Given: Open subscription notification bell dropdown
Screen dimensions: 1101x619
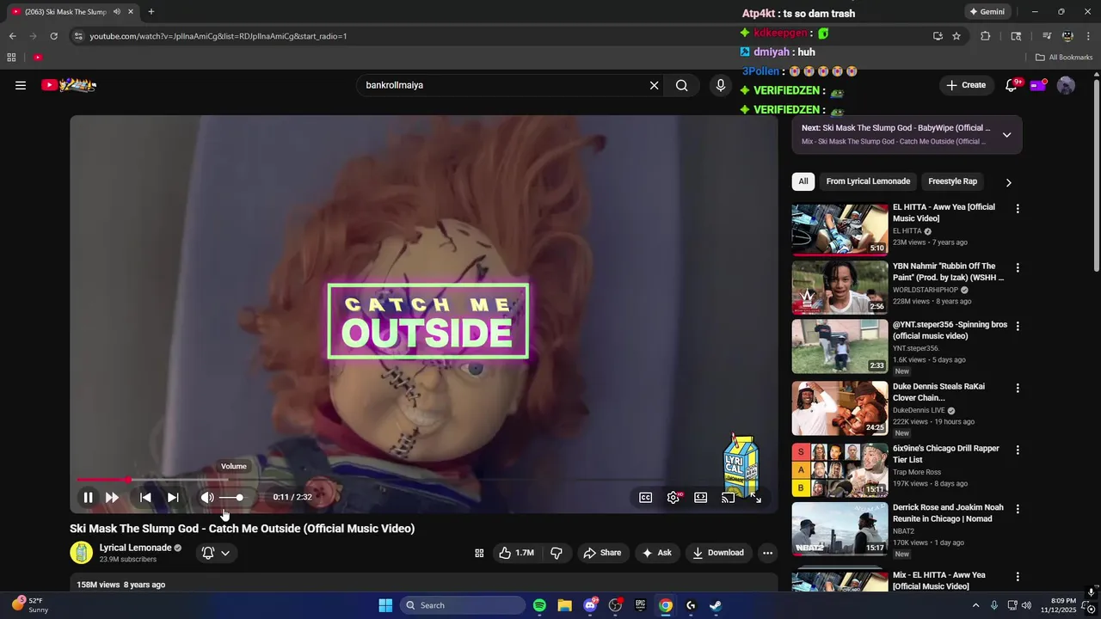Looking at the screenshot, I should tap(215, 553).
